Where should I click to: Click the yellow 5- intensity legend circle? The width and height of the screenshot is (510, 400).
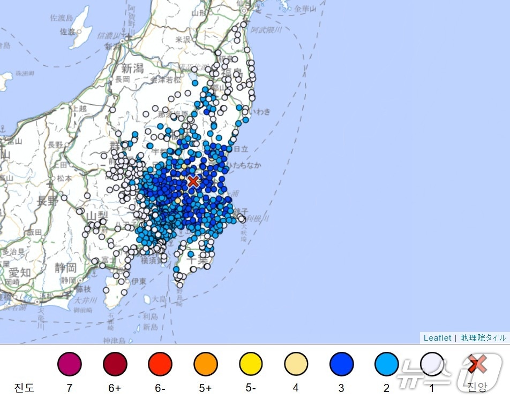coord(251,365)
